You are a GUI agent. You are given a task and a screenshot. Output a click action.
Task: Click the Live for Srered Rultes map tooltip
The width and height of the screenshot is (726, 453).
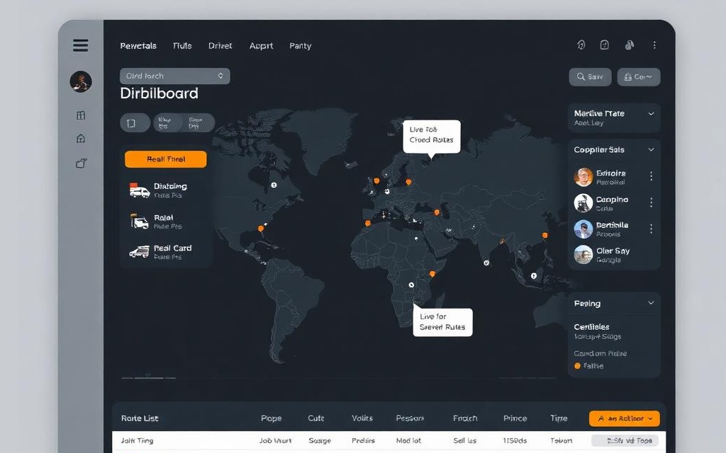click(x=442, y=322)
